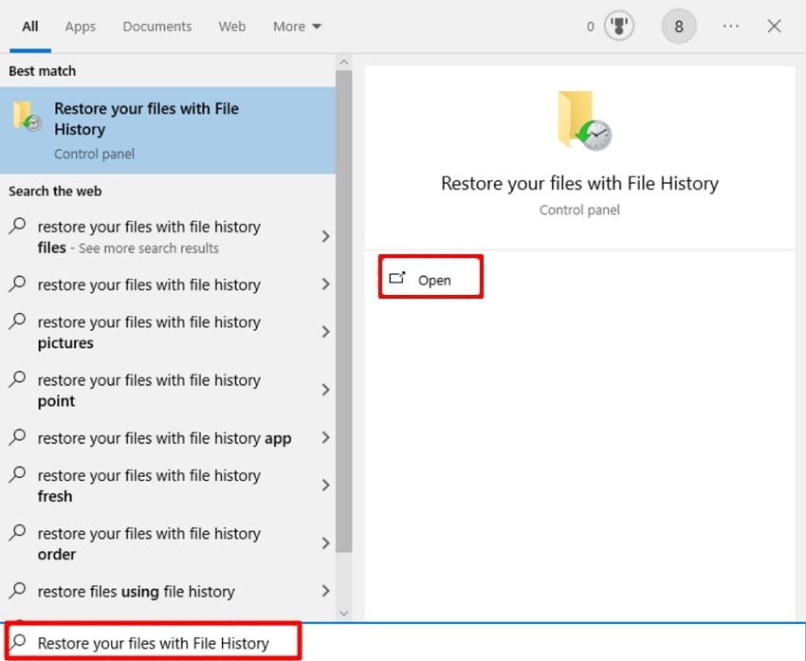Image resolution: width=806 pixels, height=661 pixels.
Task: Click the ellipsis options icon near the top right
Action: (730, 27)
